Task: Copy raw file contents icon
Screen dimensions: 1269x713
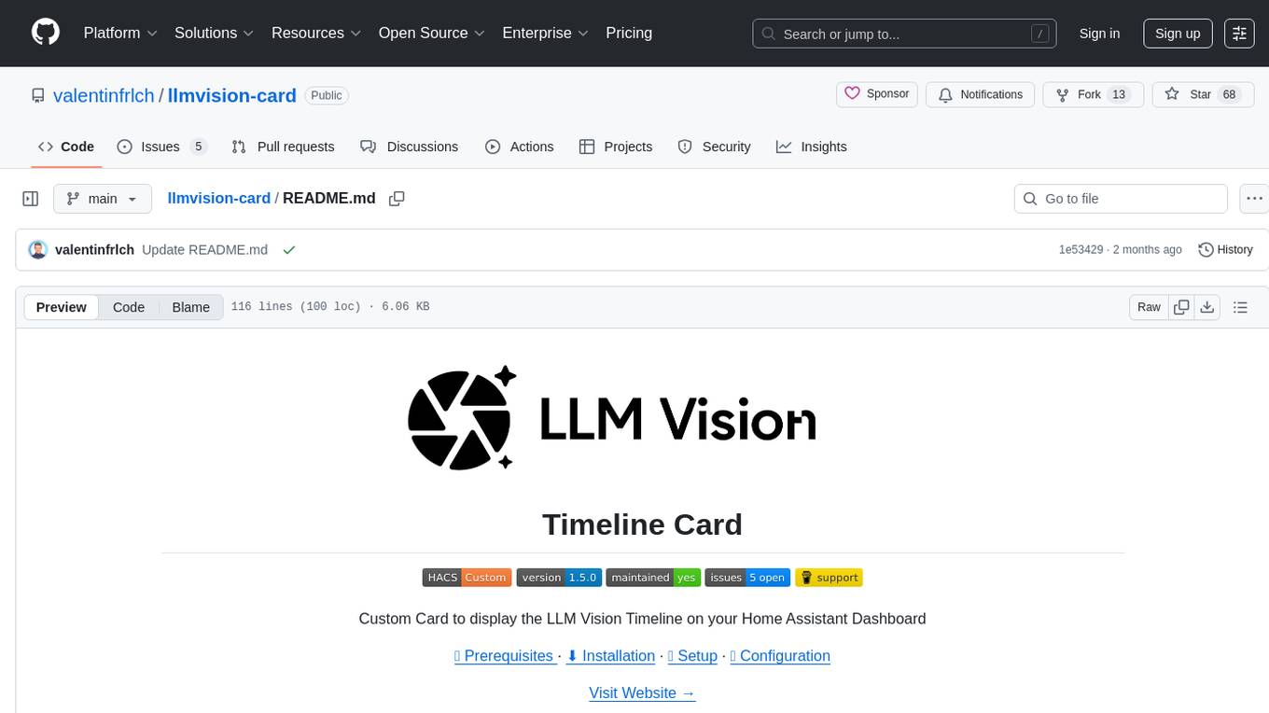Action: tap(1181, 307)
